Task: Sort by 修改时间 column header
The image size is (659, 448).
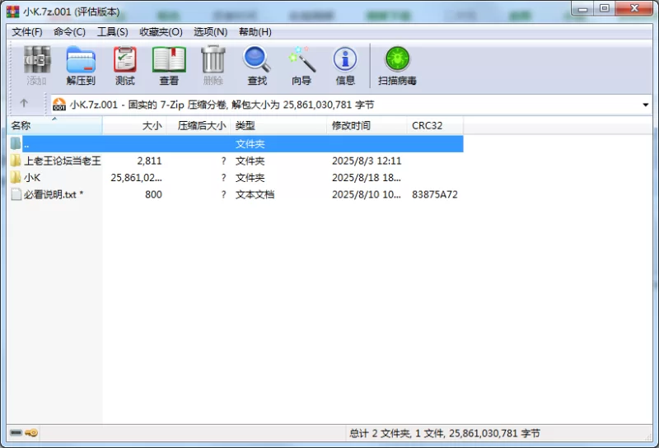Action: [367, 126]
